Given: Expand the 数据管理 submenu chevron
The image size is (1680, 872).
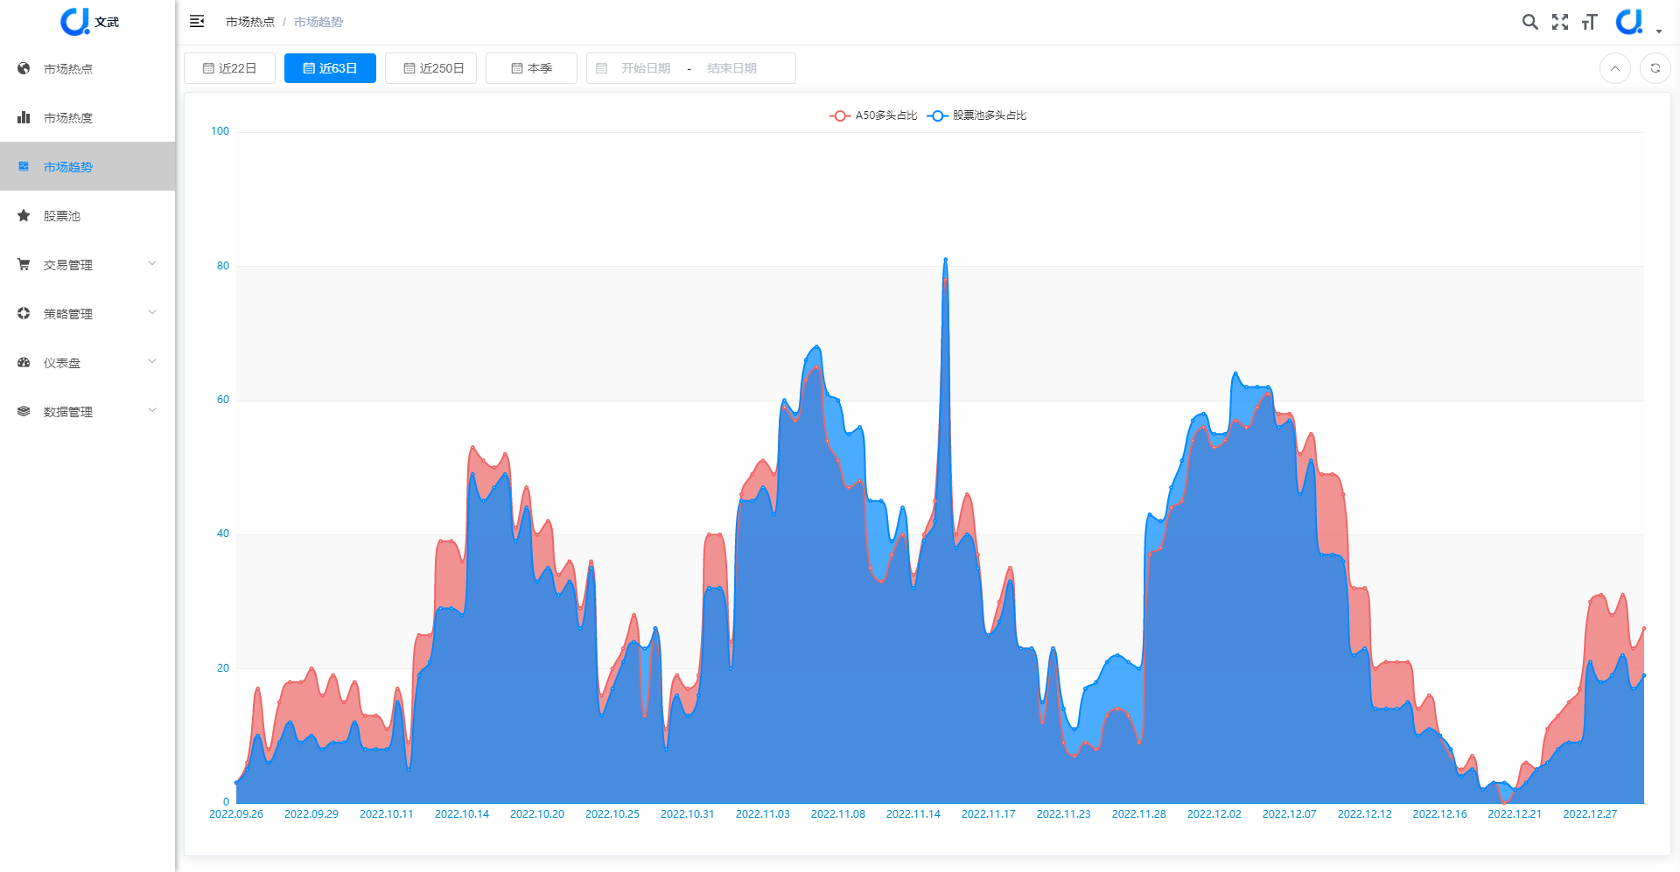Looking at the screenshot, I should [152, 410].
